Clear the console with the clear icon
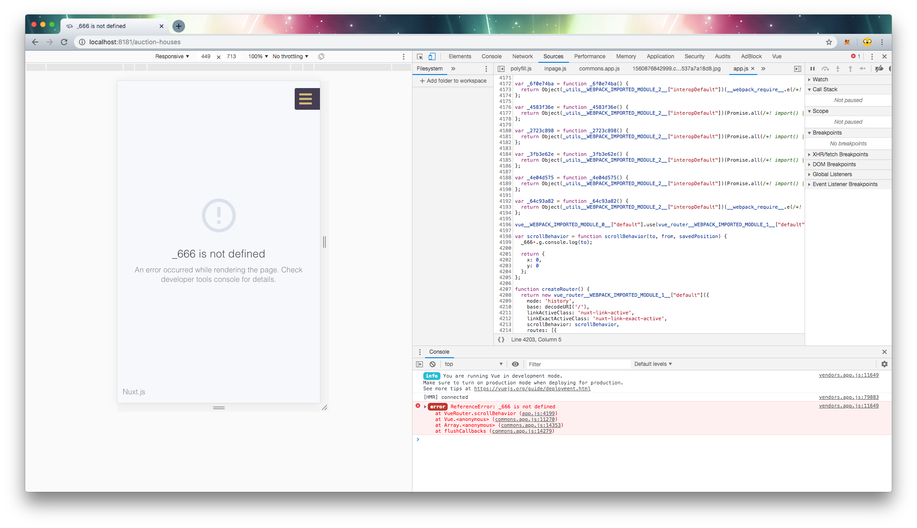This screenshot has height=528, width=917. [433, 364]
